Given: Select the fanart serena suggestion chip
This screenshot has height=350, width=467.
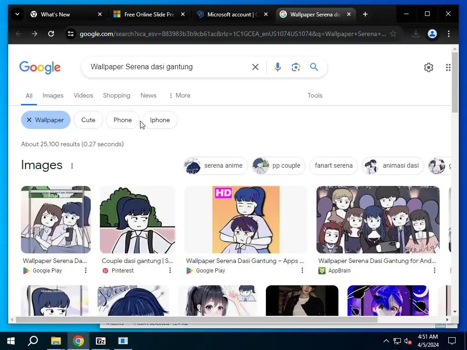Looking at the screenshot, I should [333, 165].
